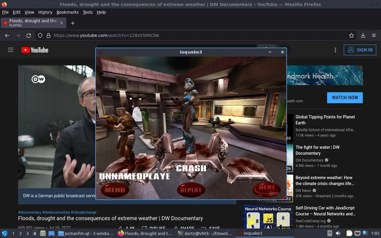381x238 pixels.
Task: Open file manager launcher in taskbar
Action: click(x=43, y=234)
